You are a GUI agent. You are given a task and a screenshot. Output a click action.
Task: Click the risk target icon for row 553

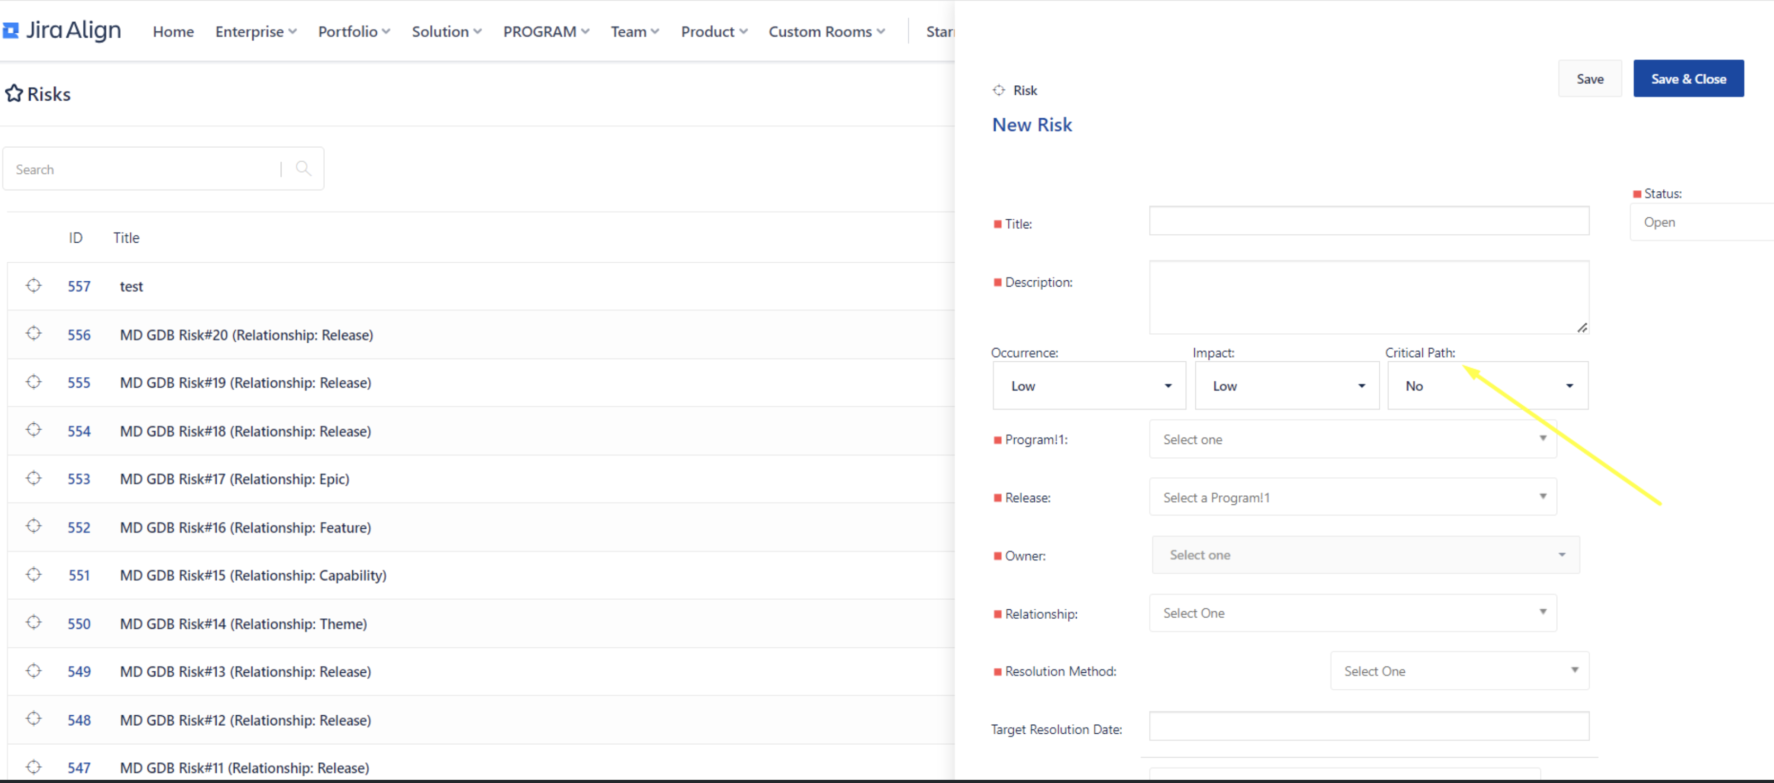pos(34,478)
